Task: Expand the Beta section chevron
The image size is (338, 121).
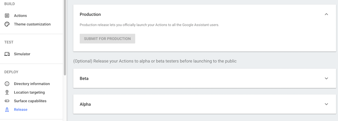Action: click(326, 78)
